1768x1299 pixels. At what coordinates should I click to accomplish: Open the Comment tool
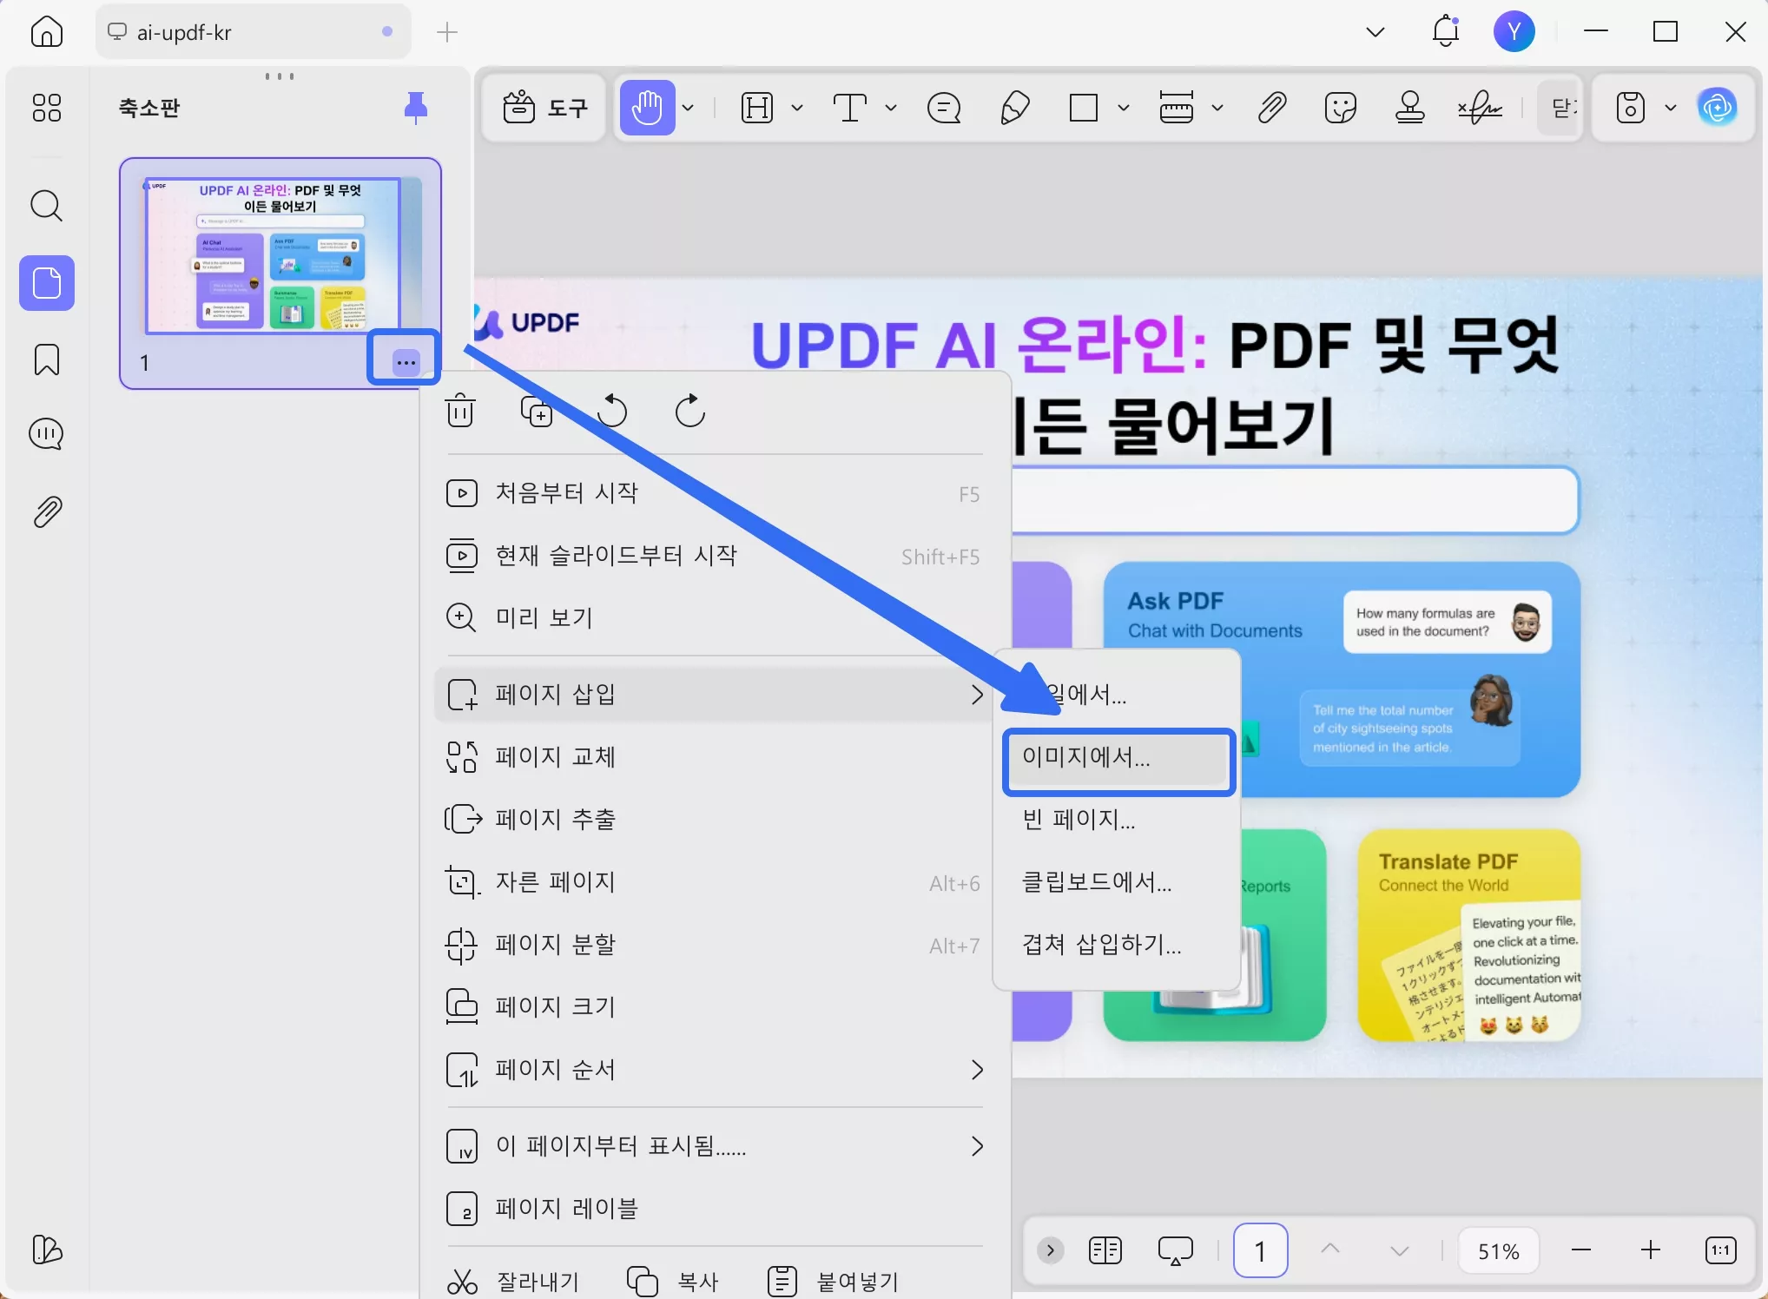tap(944, 107)
